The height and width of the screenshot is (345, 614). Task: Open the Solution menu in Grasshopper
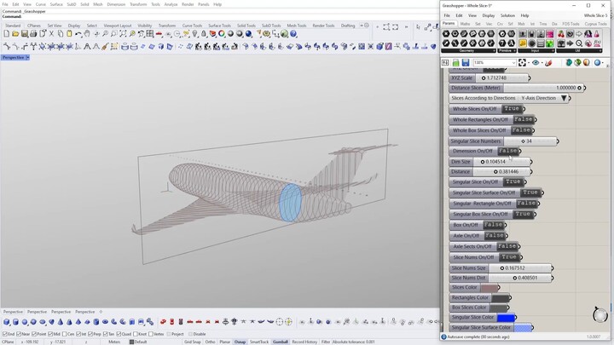tap(507, 15)
